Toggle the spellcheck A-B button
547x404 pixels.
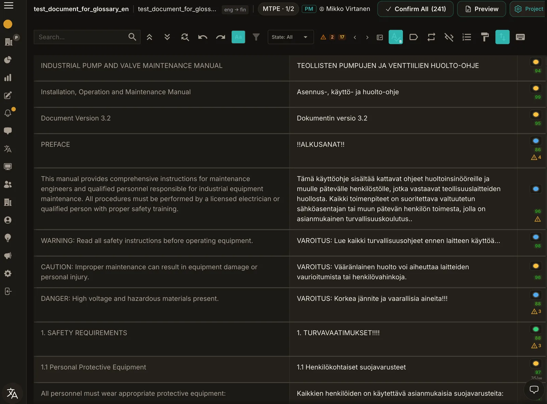click(396, 37)
